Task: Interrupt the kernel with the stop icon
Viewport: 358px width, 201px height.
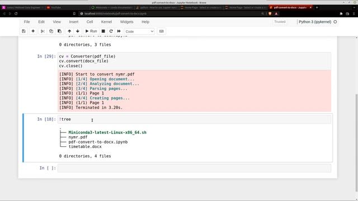Action: pos(103,31)
